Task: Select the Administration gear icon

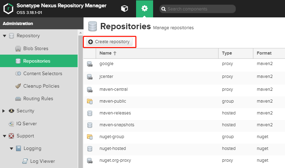Action: pos(144,9)
